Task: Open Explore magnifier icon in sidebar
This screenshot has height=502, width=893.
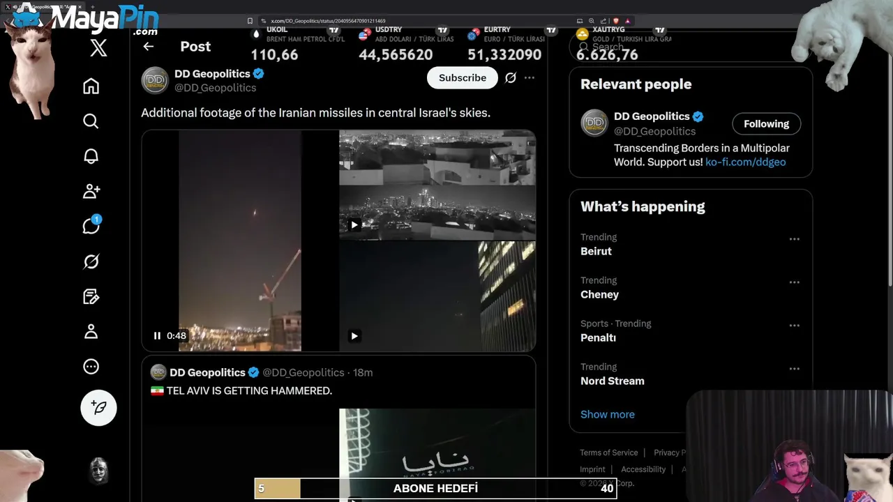Action: click(x=91, y=121)
